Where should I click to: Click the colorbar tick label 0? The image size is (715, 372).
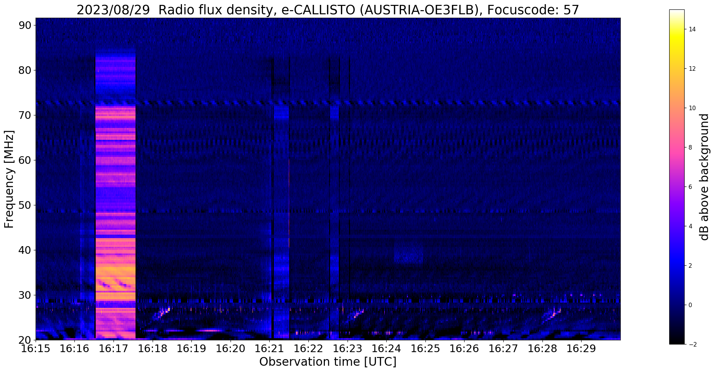690,305
